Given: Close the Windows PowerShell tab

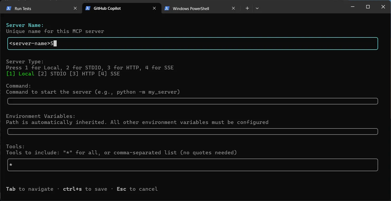Looking at the screenshot, I should pyautogui.click(x=233, y=8).
